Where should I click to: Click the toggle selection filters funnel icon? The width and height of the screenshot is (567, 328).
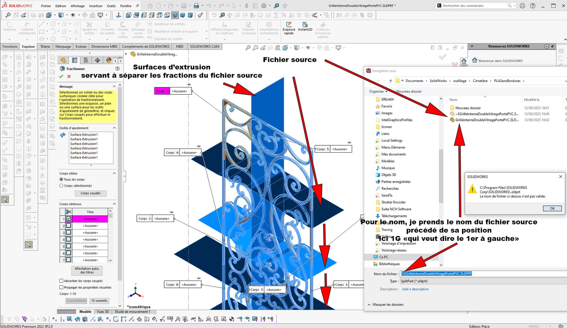9,319
